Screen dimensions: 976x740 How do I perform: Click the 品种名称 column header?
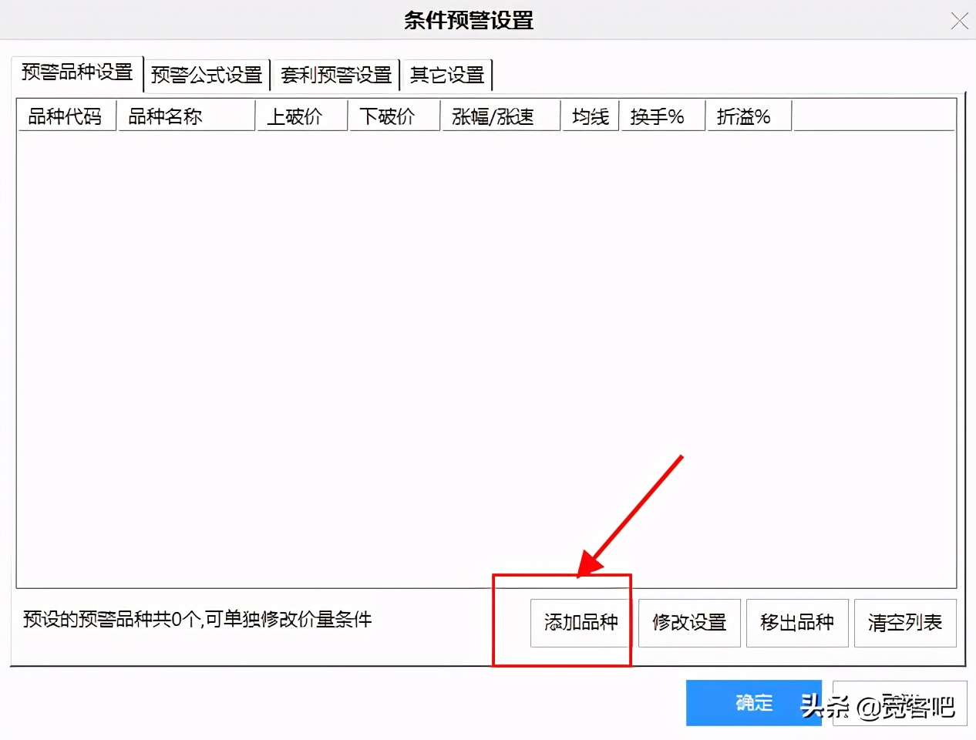click(x=165, y=116)
